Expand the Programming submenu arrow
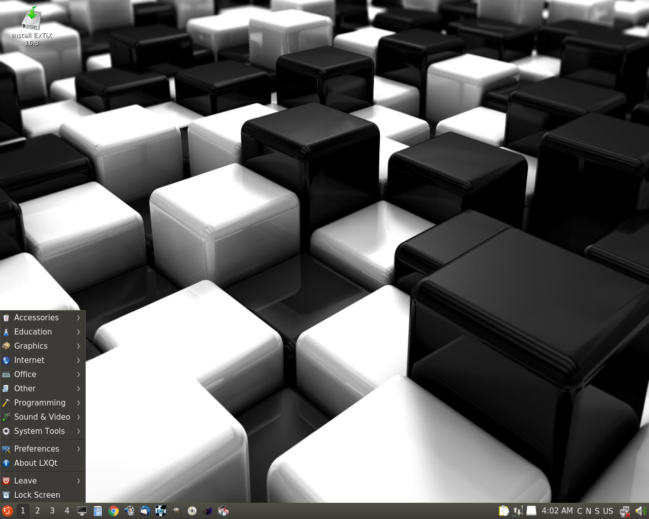 [x=79, y=403]
